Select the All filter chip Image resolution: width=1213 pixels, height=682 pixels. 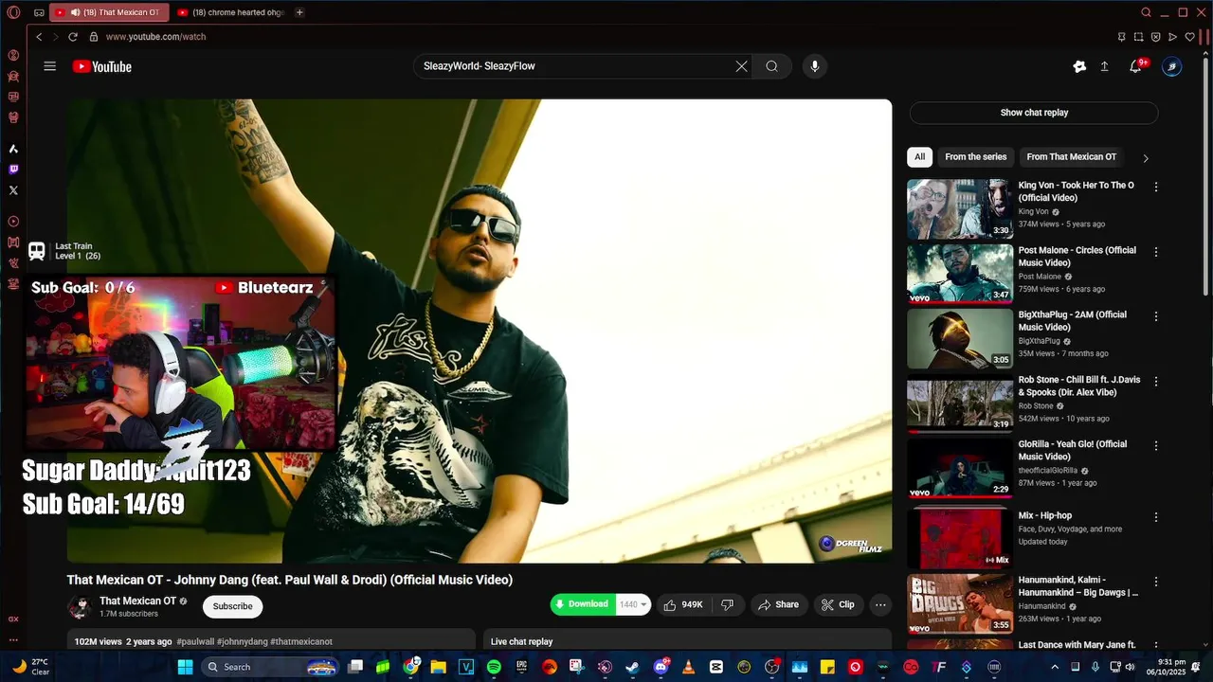[919, 157]
